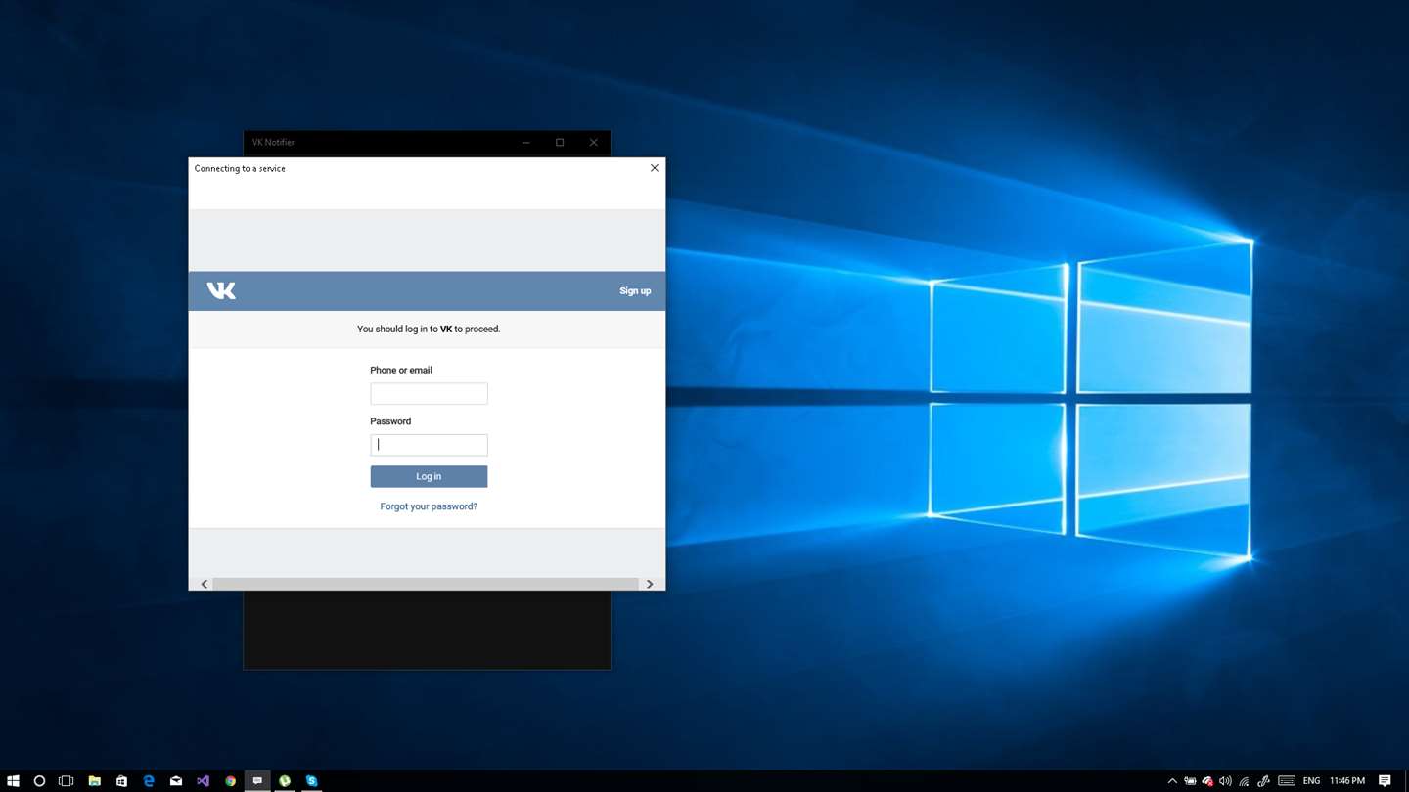
Task: Launch Microsoft Edge from the taskbar
Action: (149, 781)
